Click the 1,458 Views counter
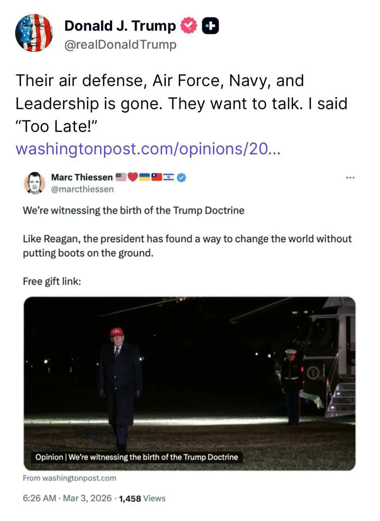The height and width of the screenshot is (521, 380). coord(142,498)
